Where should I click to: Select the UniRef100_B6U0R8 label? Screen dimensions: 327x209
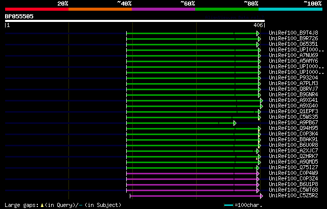pos(293,145)
